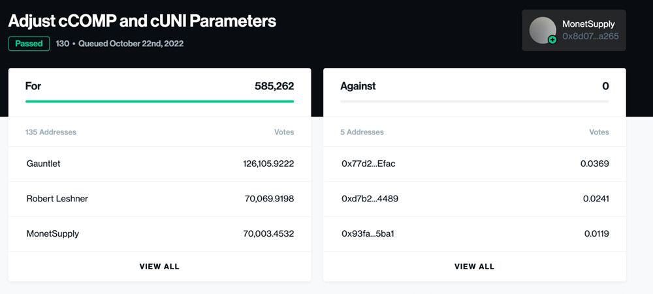Click the 5 Addresses column label
Screen dimensions: 653x294
pos(362,132)
